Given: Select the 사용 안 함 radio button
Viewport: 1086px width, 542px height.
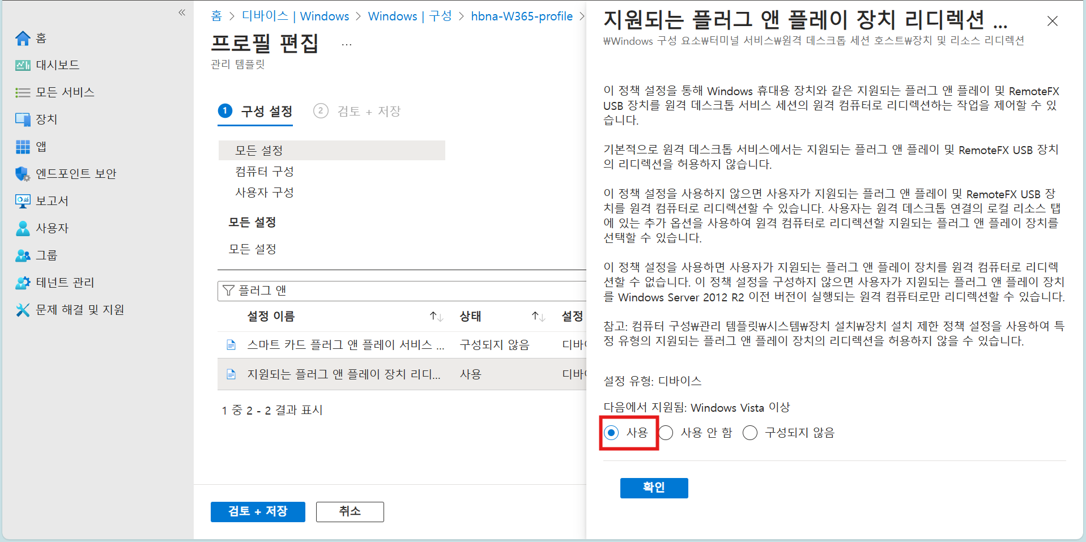Looking at the screenshot, I should click(666, 433).
